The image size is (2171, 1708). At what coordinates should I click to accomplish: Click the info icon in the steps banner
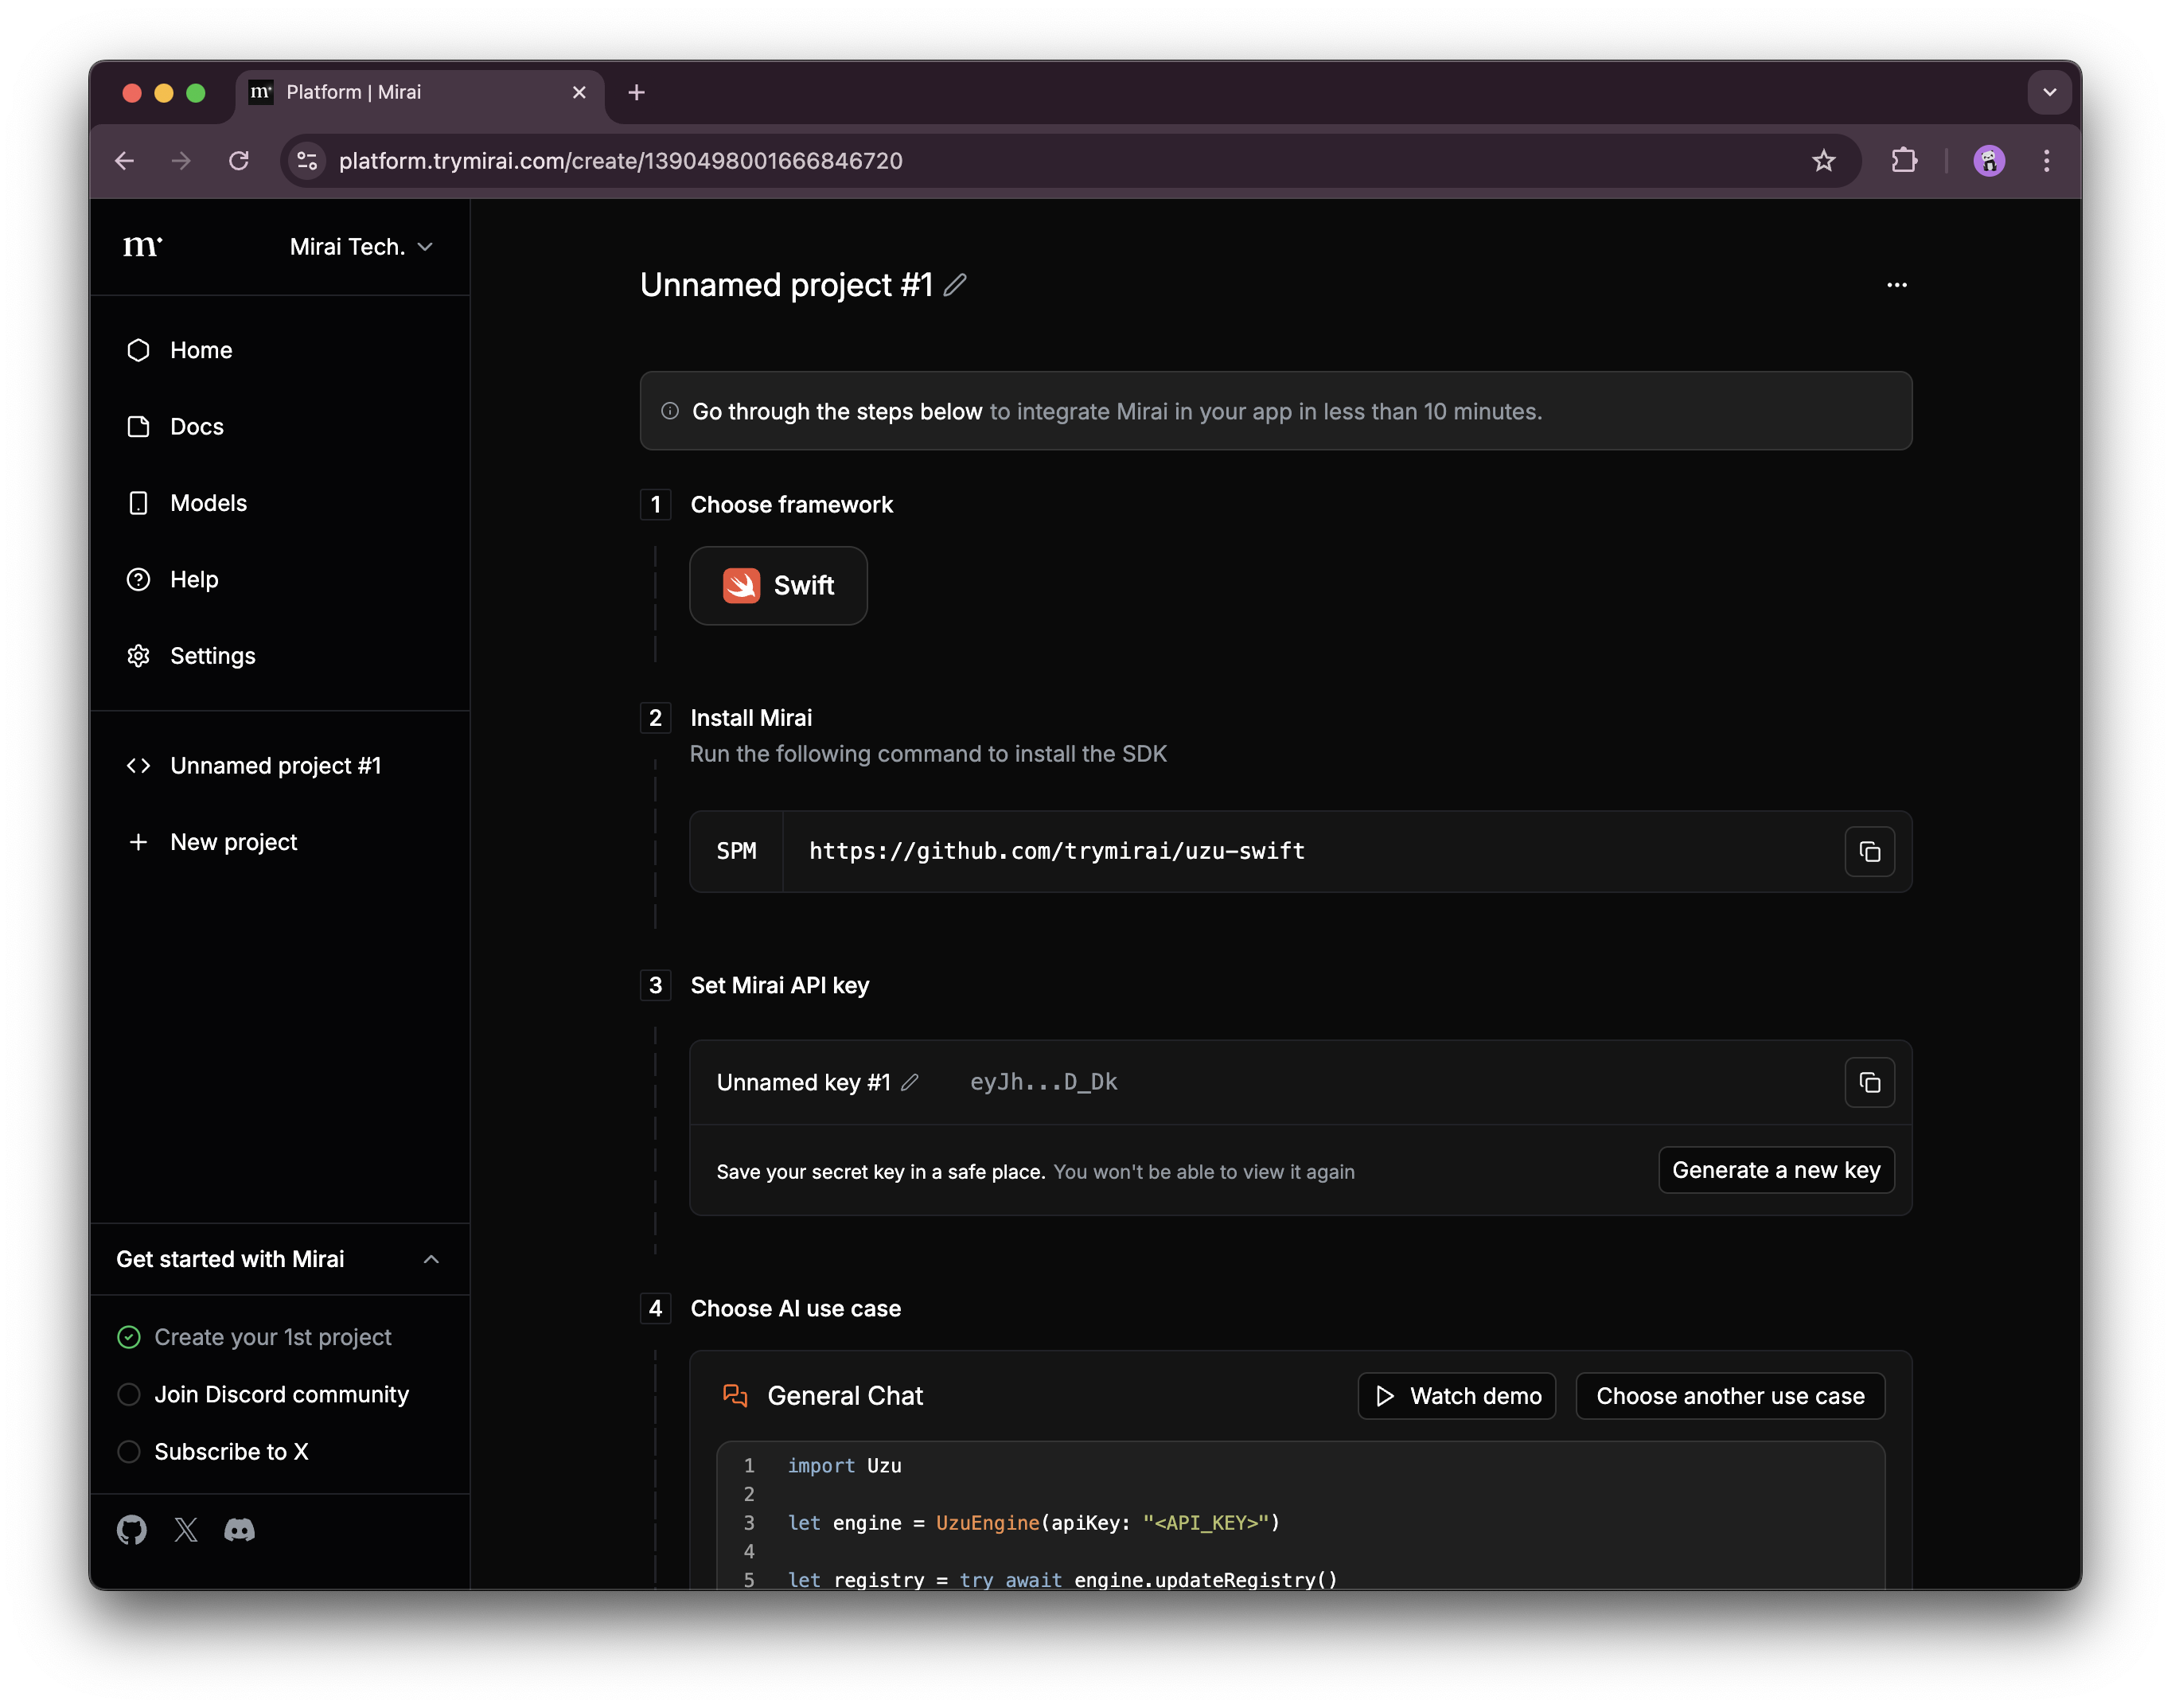coord(670,411)
